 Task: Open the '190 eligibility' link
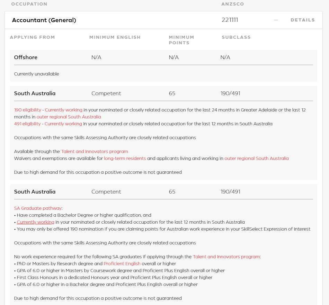click(27, 110)
